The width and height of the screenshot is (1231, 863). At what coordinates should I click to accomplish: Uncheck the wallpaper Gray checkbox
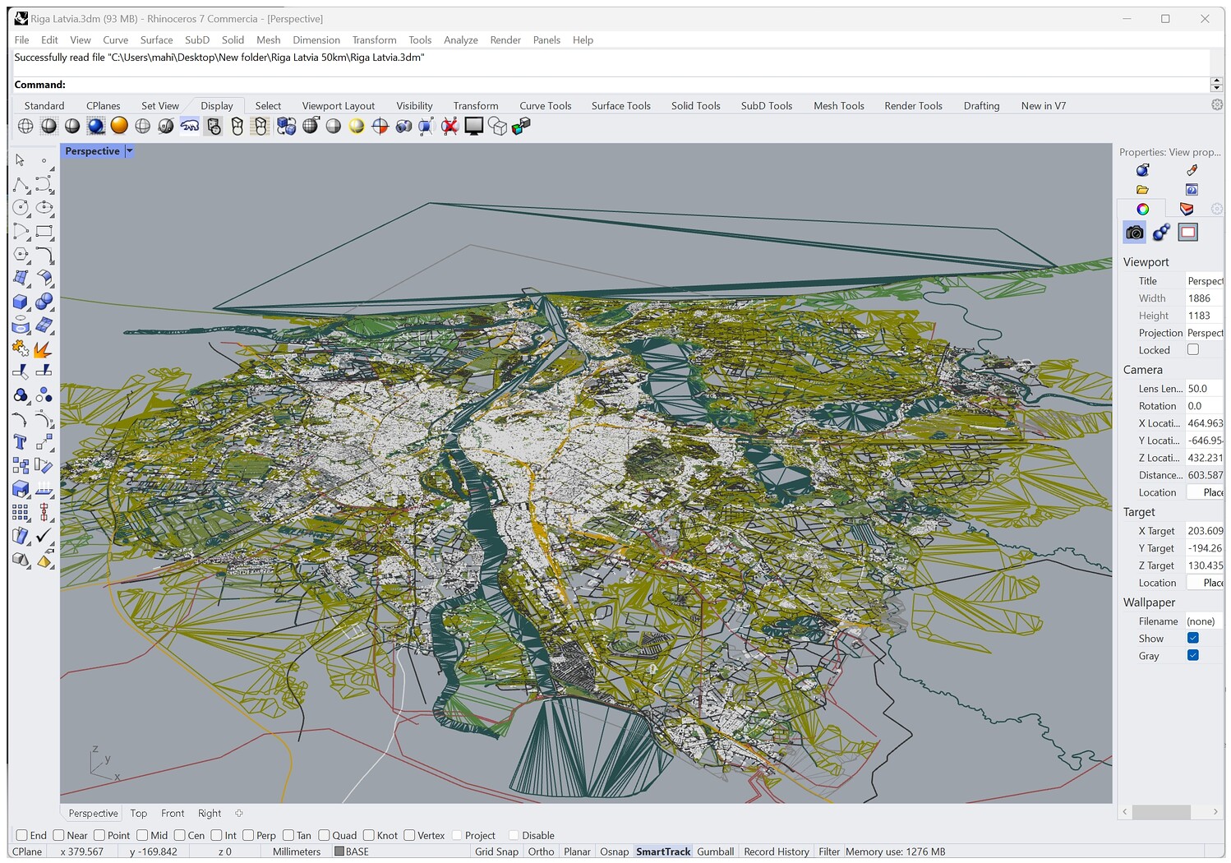1192,655
